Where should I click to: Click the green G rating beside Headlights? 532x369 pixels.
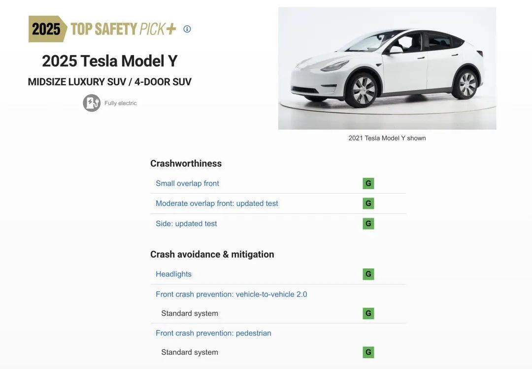point(368,274)
